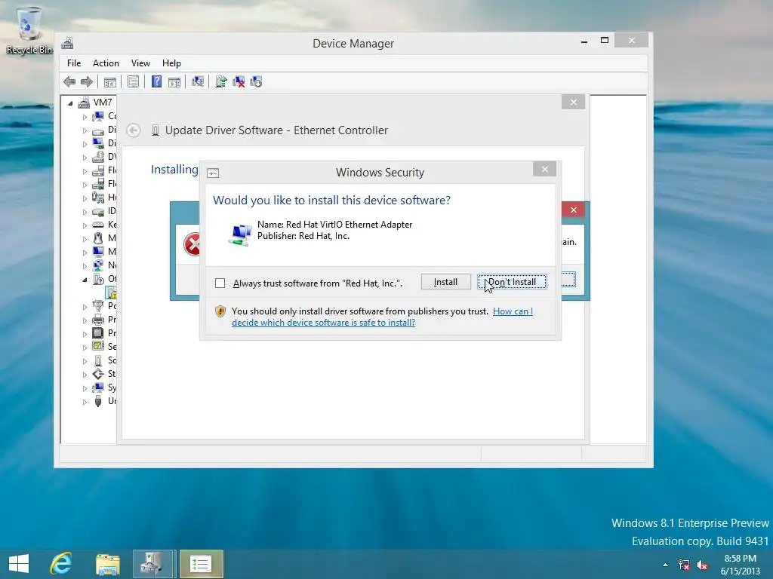Switch to the list-icon app on the taskbar

pyautogui.click(x=201, y=564)
